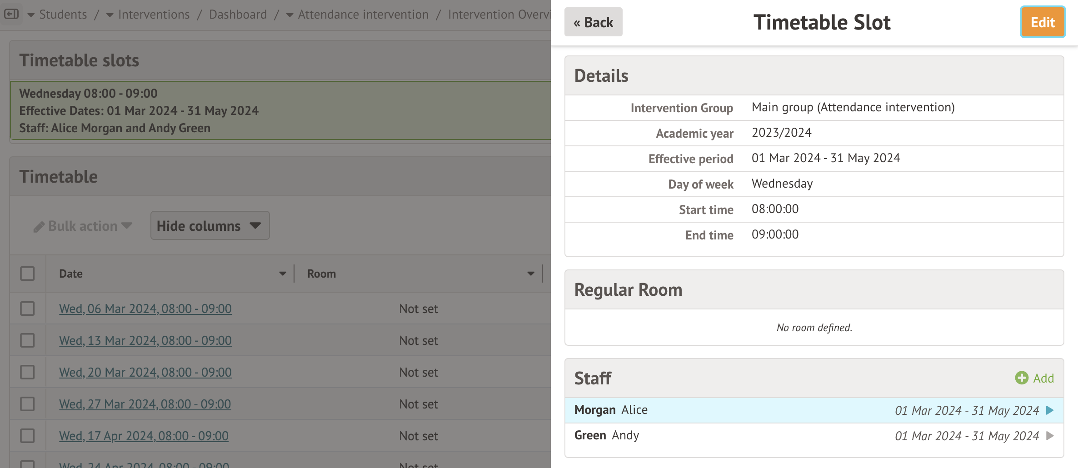Click the arrow next to Morgan Alice
Viewport: 1078px width, 468px height.
point(1050,410)
